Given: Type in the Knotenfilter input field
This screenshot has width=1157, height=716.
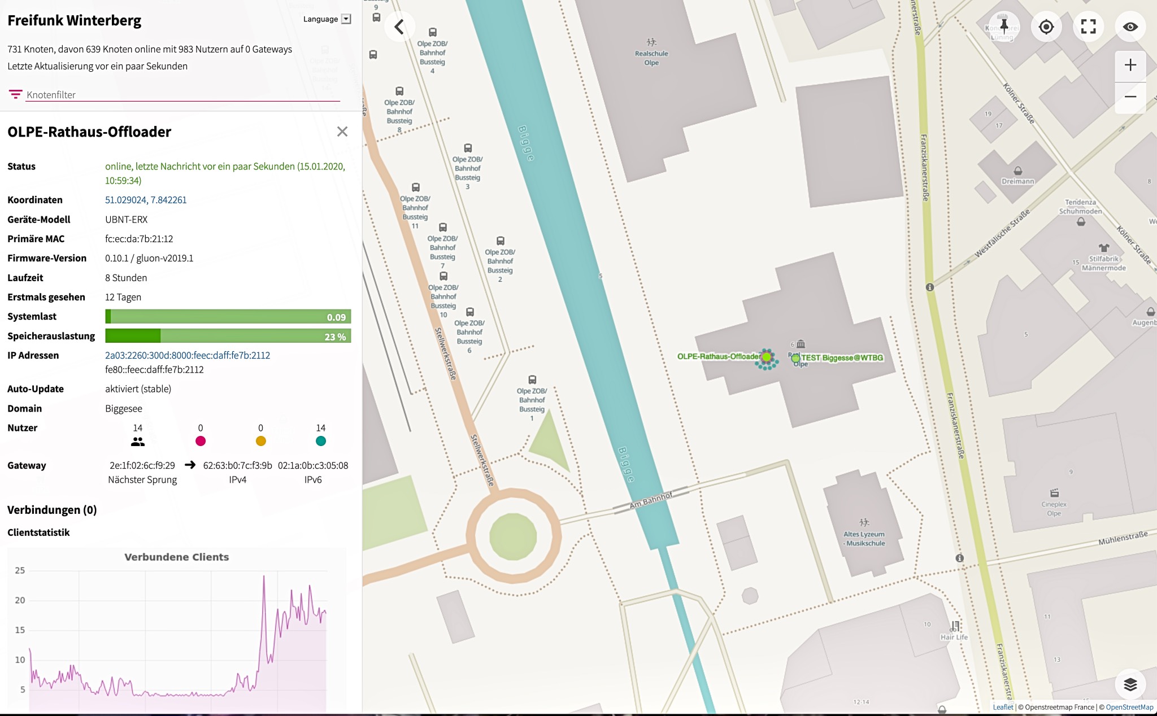Looking at the screenshot, I should (x=181, y=95).
